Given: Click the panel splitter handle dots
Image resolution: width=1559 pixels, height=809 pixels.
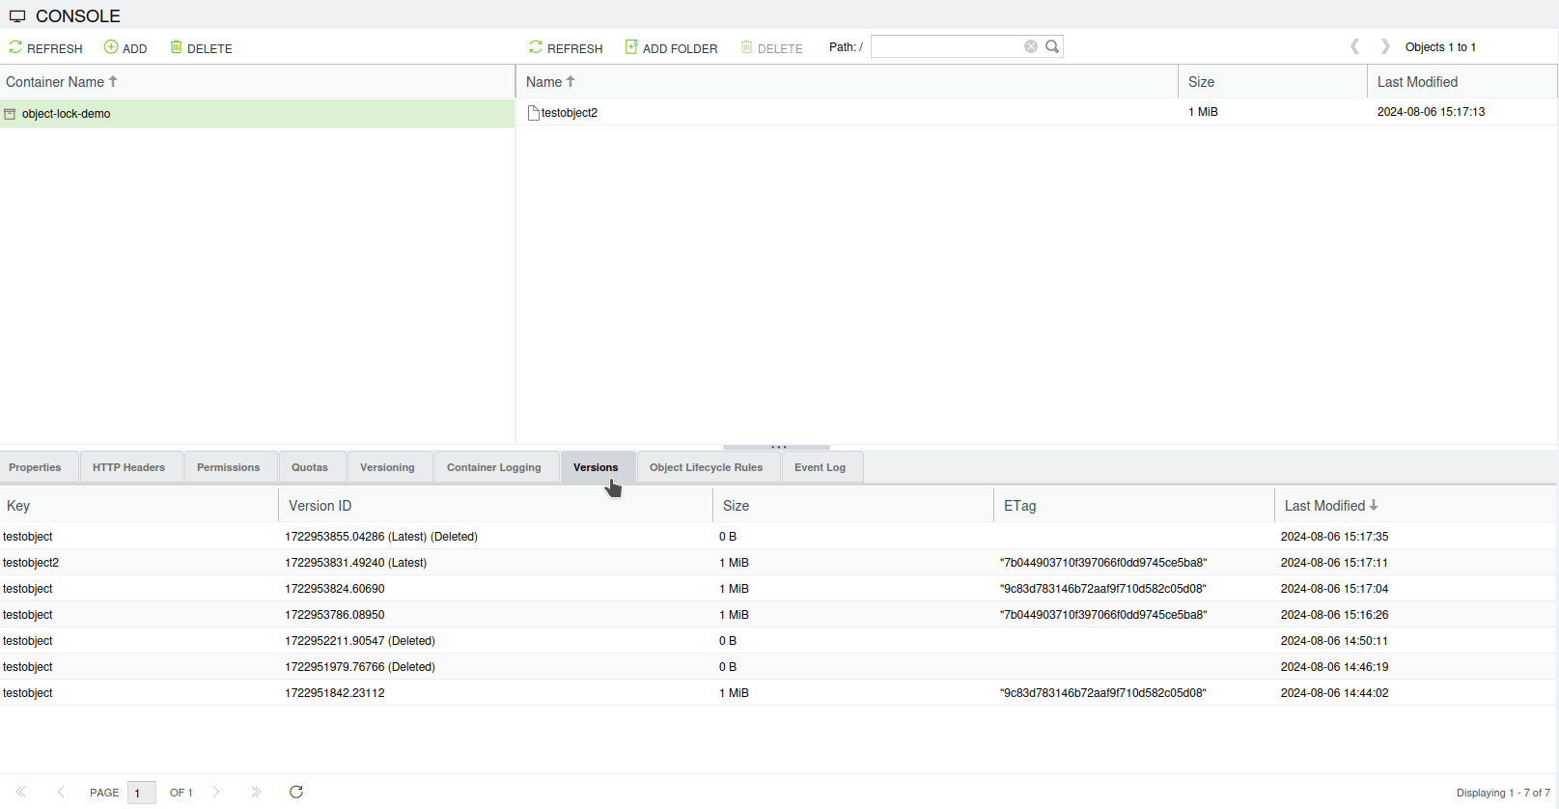Looking at the screenshot, I should 778,447.
